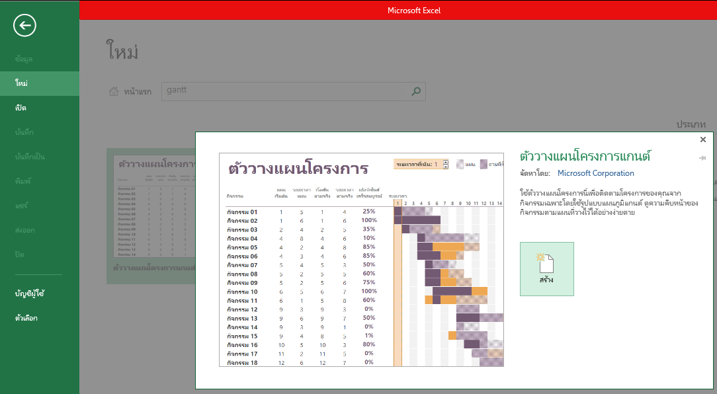Open บัญชีผู้ใช้ account page
This screenshot has height=394, width=717.
tap(39, 294)
